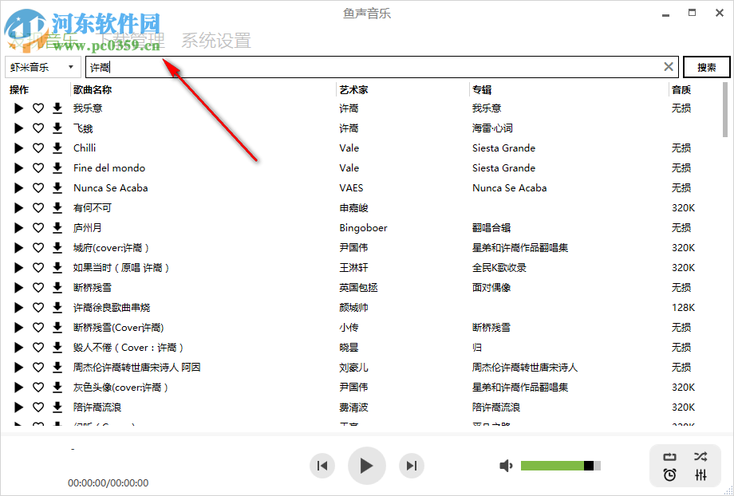Image resolution: width=734 pixels, height=496 pixels.
Task: Favorite 断桥残雪 by 英国包拯
Action: point(37,287)
